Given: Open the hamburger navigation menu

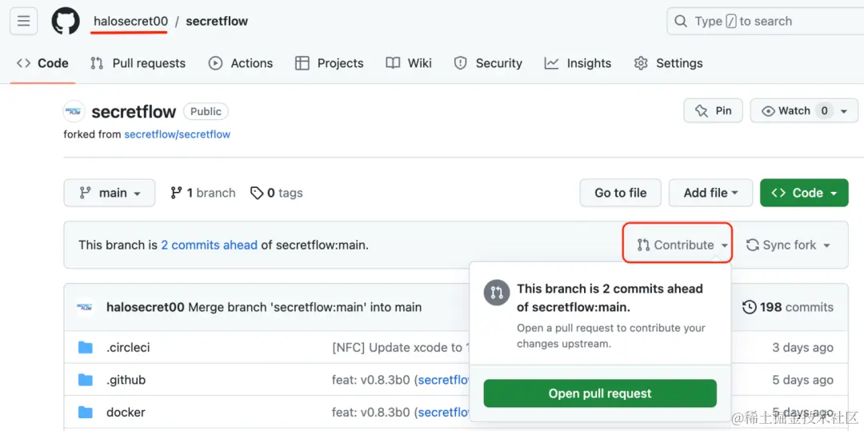Looking at the screenshot, I should pos(23,22).
